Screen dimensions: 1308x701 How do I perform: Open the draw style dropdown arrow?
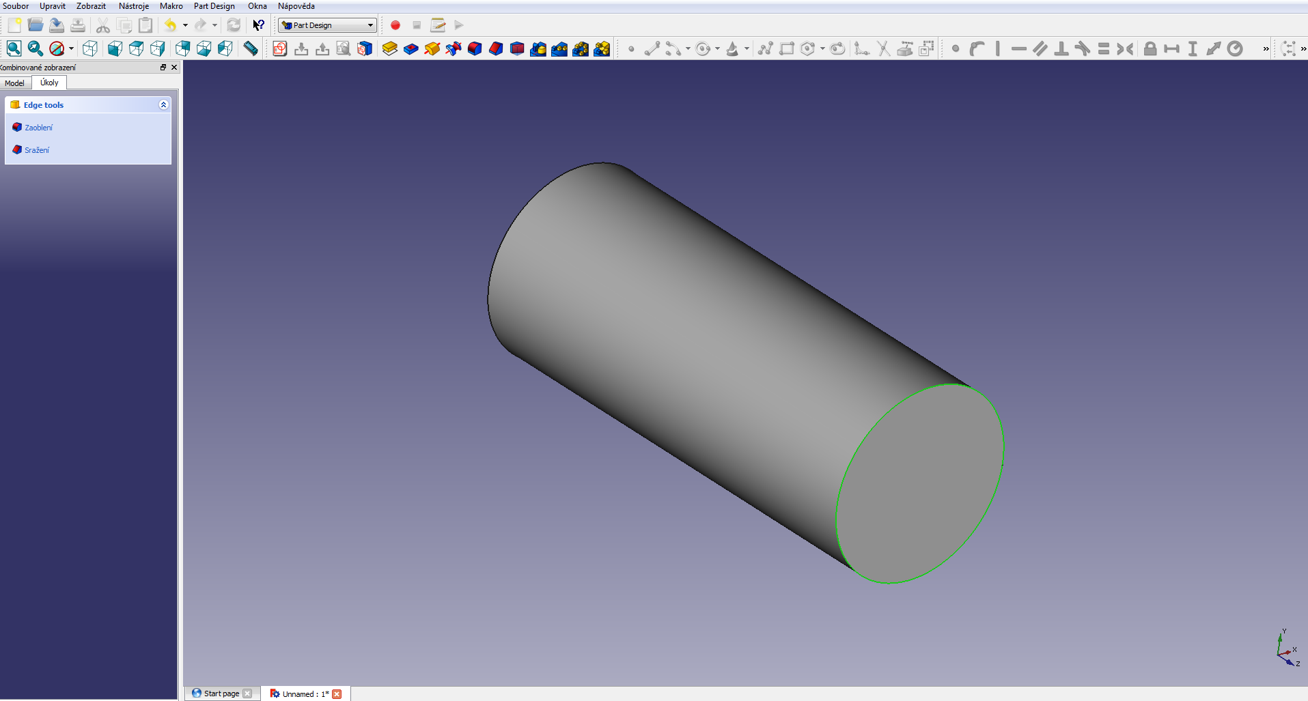(71, 48)
